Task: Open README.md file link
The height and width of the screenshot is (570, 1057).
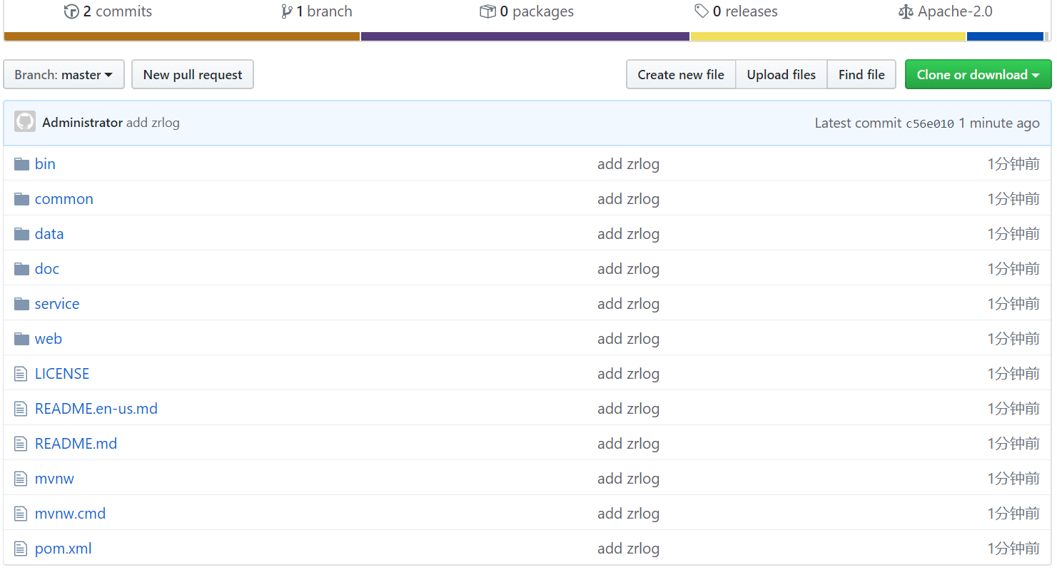Action: 76,444
